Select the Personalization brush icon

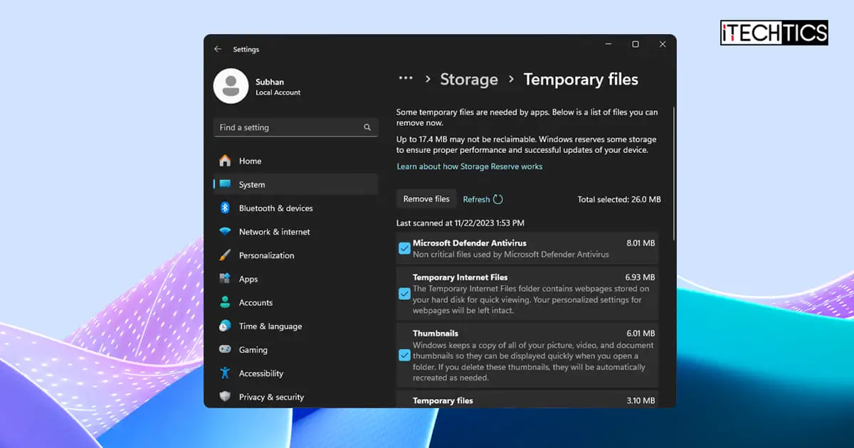click(225, 255)
